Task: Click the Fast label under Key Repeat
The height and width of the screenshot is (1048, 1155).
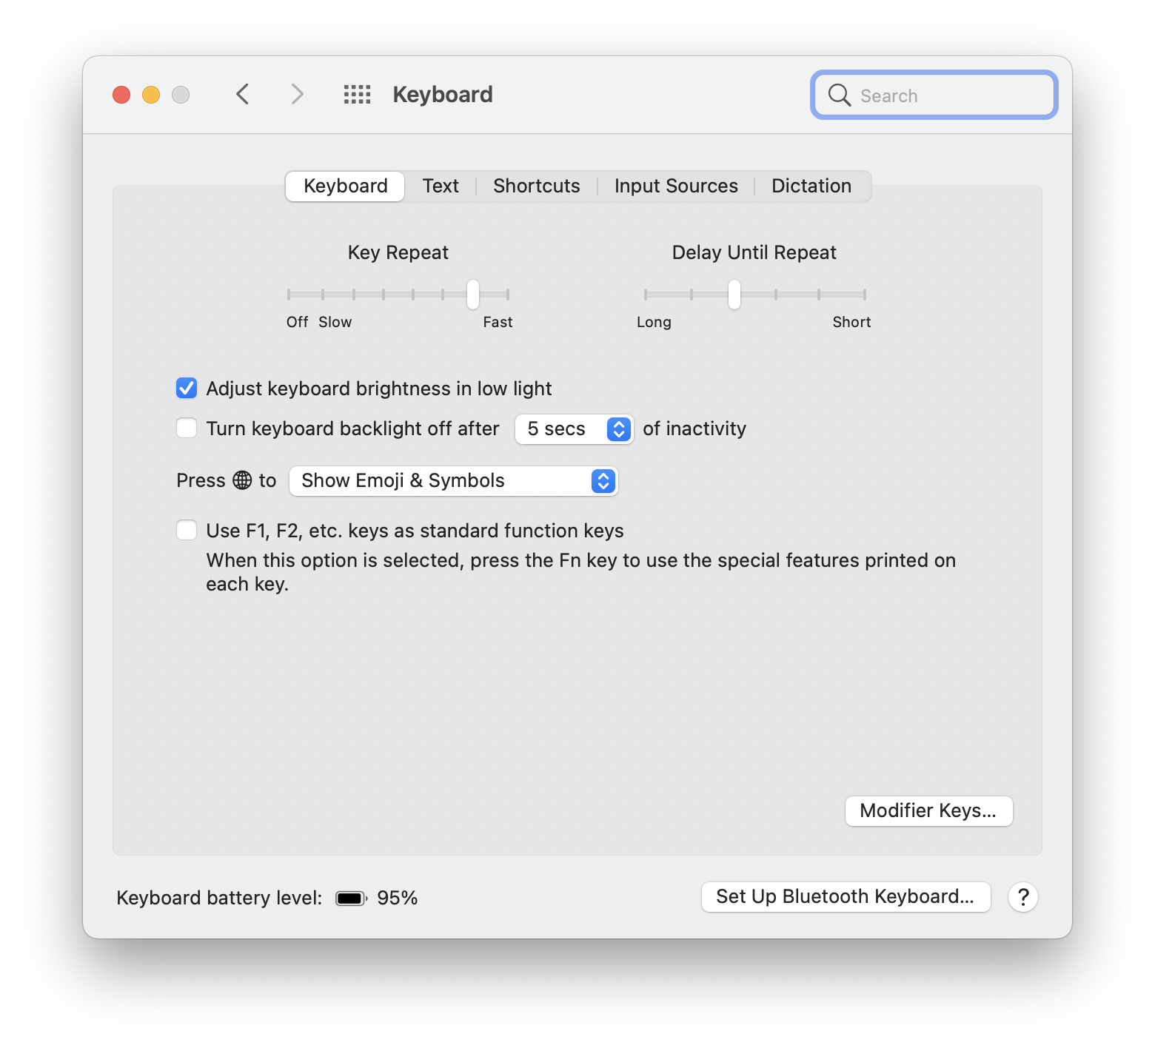Action: [x=498, y=323]
